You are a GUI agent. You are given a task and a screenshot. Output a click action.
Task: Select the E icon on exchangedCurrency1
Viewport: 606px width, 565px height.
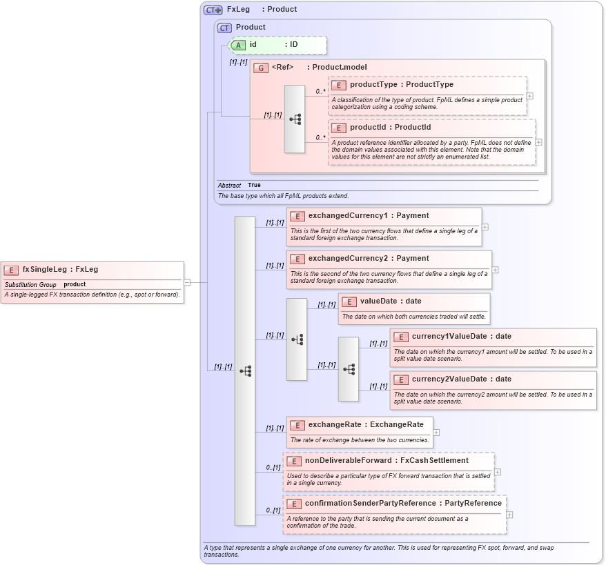point(297,215)
